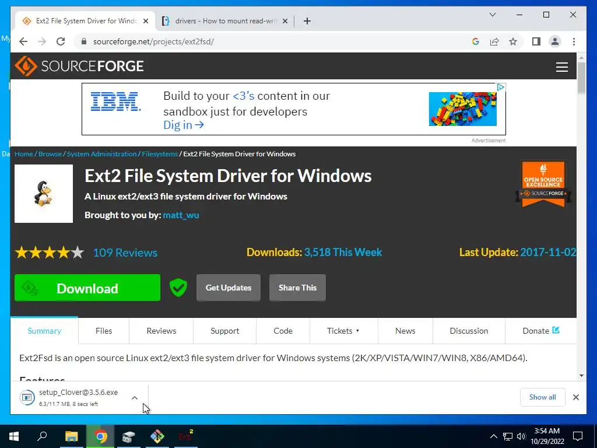597x448 pixels.
Task: Click the IBM logo in the ad
Action: tap(116, 101)
